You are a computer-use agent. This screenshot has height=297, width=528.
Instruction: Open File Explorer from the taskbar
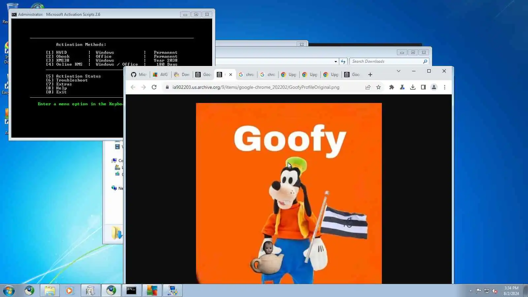click(x=50, y=290)
